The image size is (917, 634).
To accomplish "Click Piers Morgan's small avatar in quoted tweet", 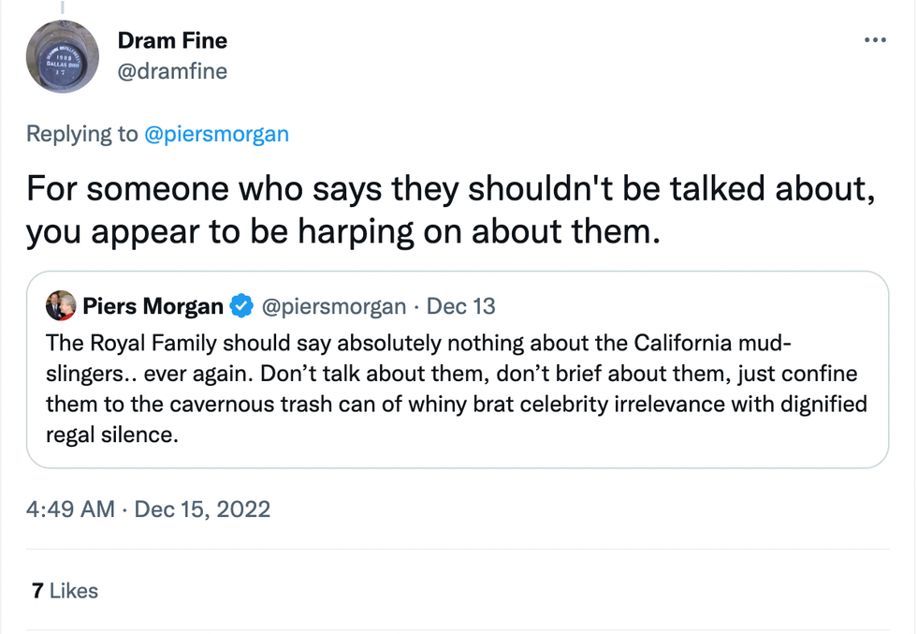I will pos(61,305).
